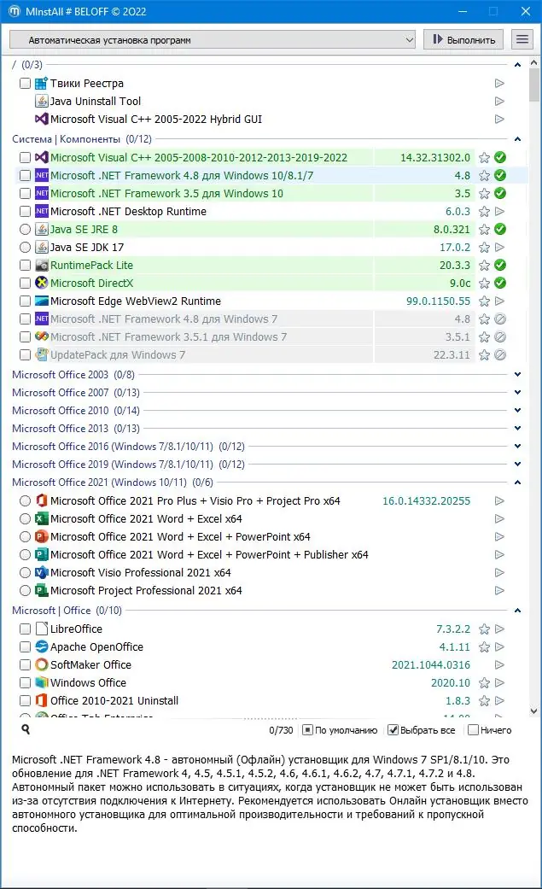This screenshot has width=542, height=889.
Task: Tick the 'Ничего' checkbox
Action: 473,730
